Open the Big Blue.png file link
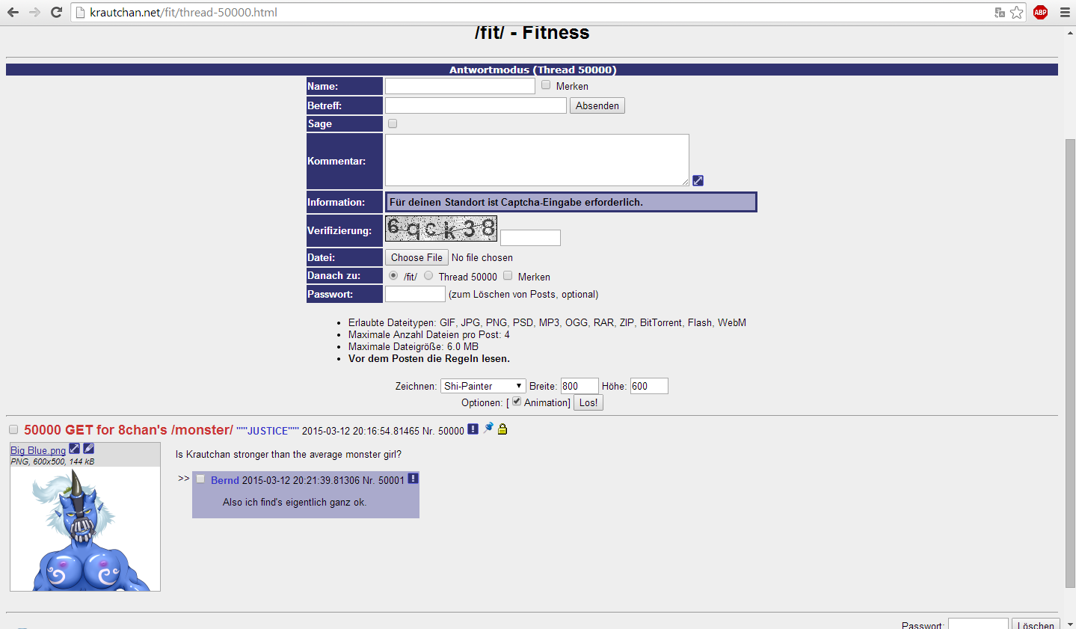 (x=38, y=450)
